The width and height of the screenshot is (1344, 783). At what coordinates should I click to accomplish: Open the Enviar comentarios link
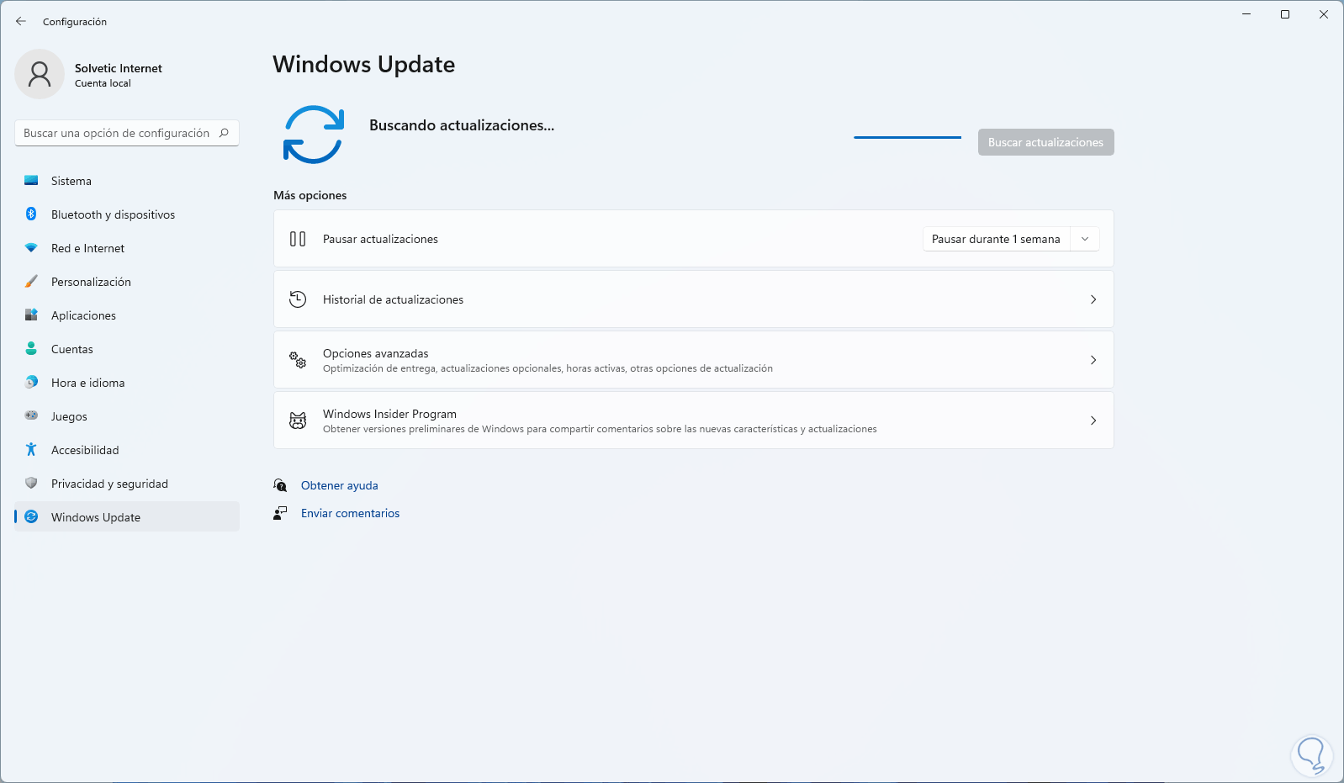point(351,513)
